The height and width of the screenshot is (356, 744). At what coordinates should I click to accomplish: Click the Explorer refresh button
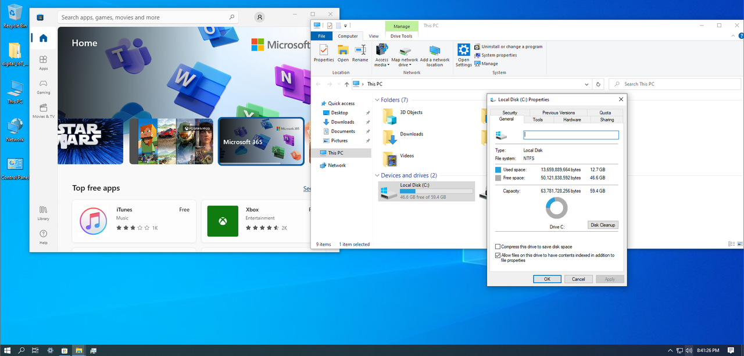pyautogui.click(x=599, y=84)
